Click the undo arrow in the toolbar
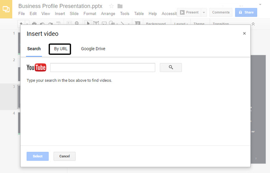 tap(42, 23)
